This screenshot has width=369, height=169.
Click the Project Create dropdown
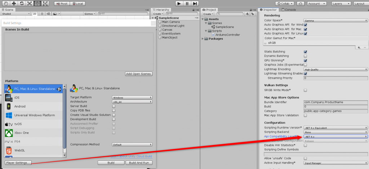coord(208,14)
